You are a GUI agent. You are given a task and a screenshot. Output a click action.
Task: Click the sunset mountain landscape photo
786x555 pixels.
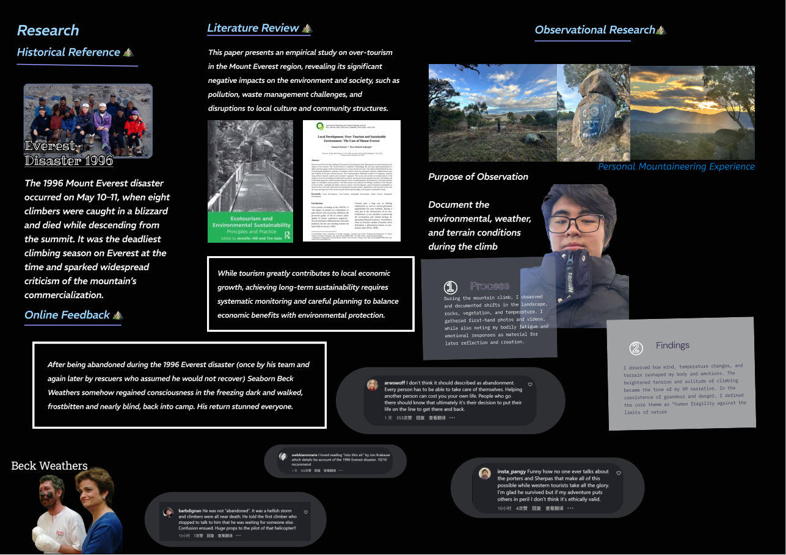coord(692,113)
